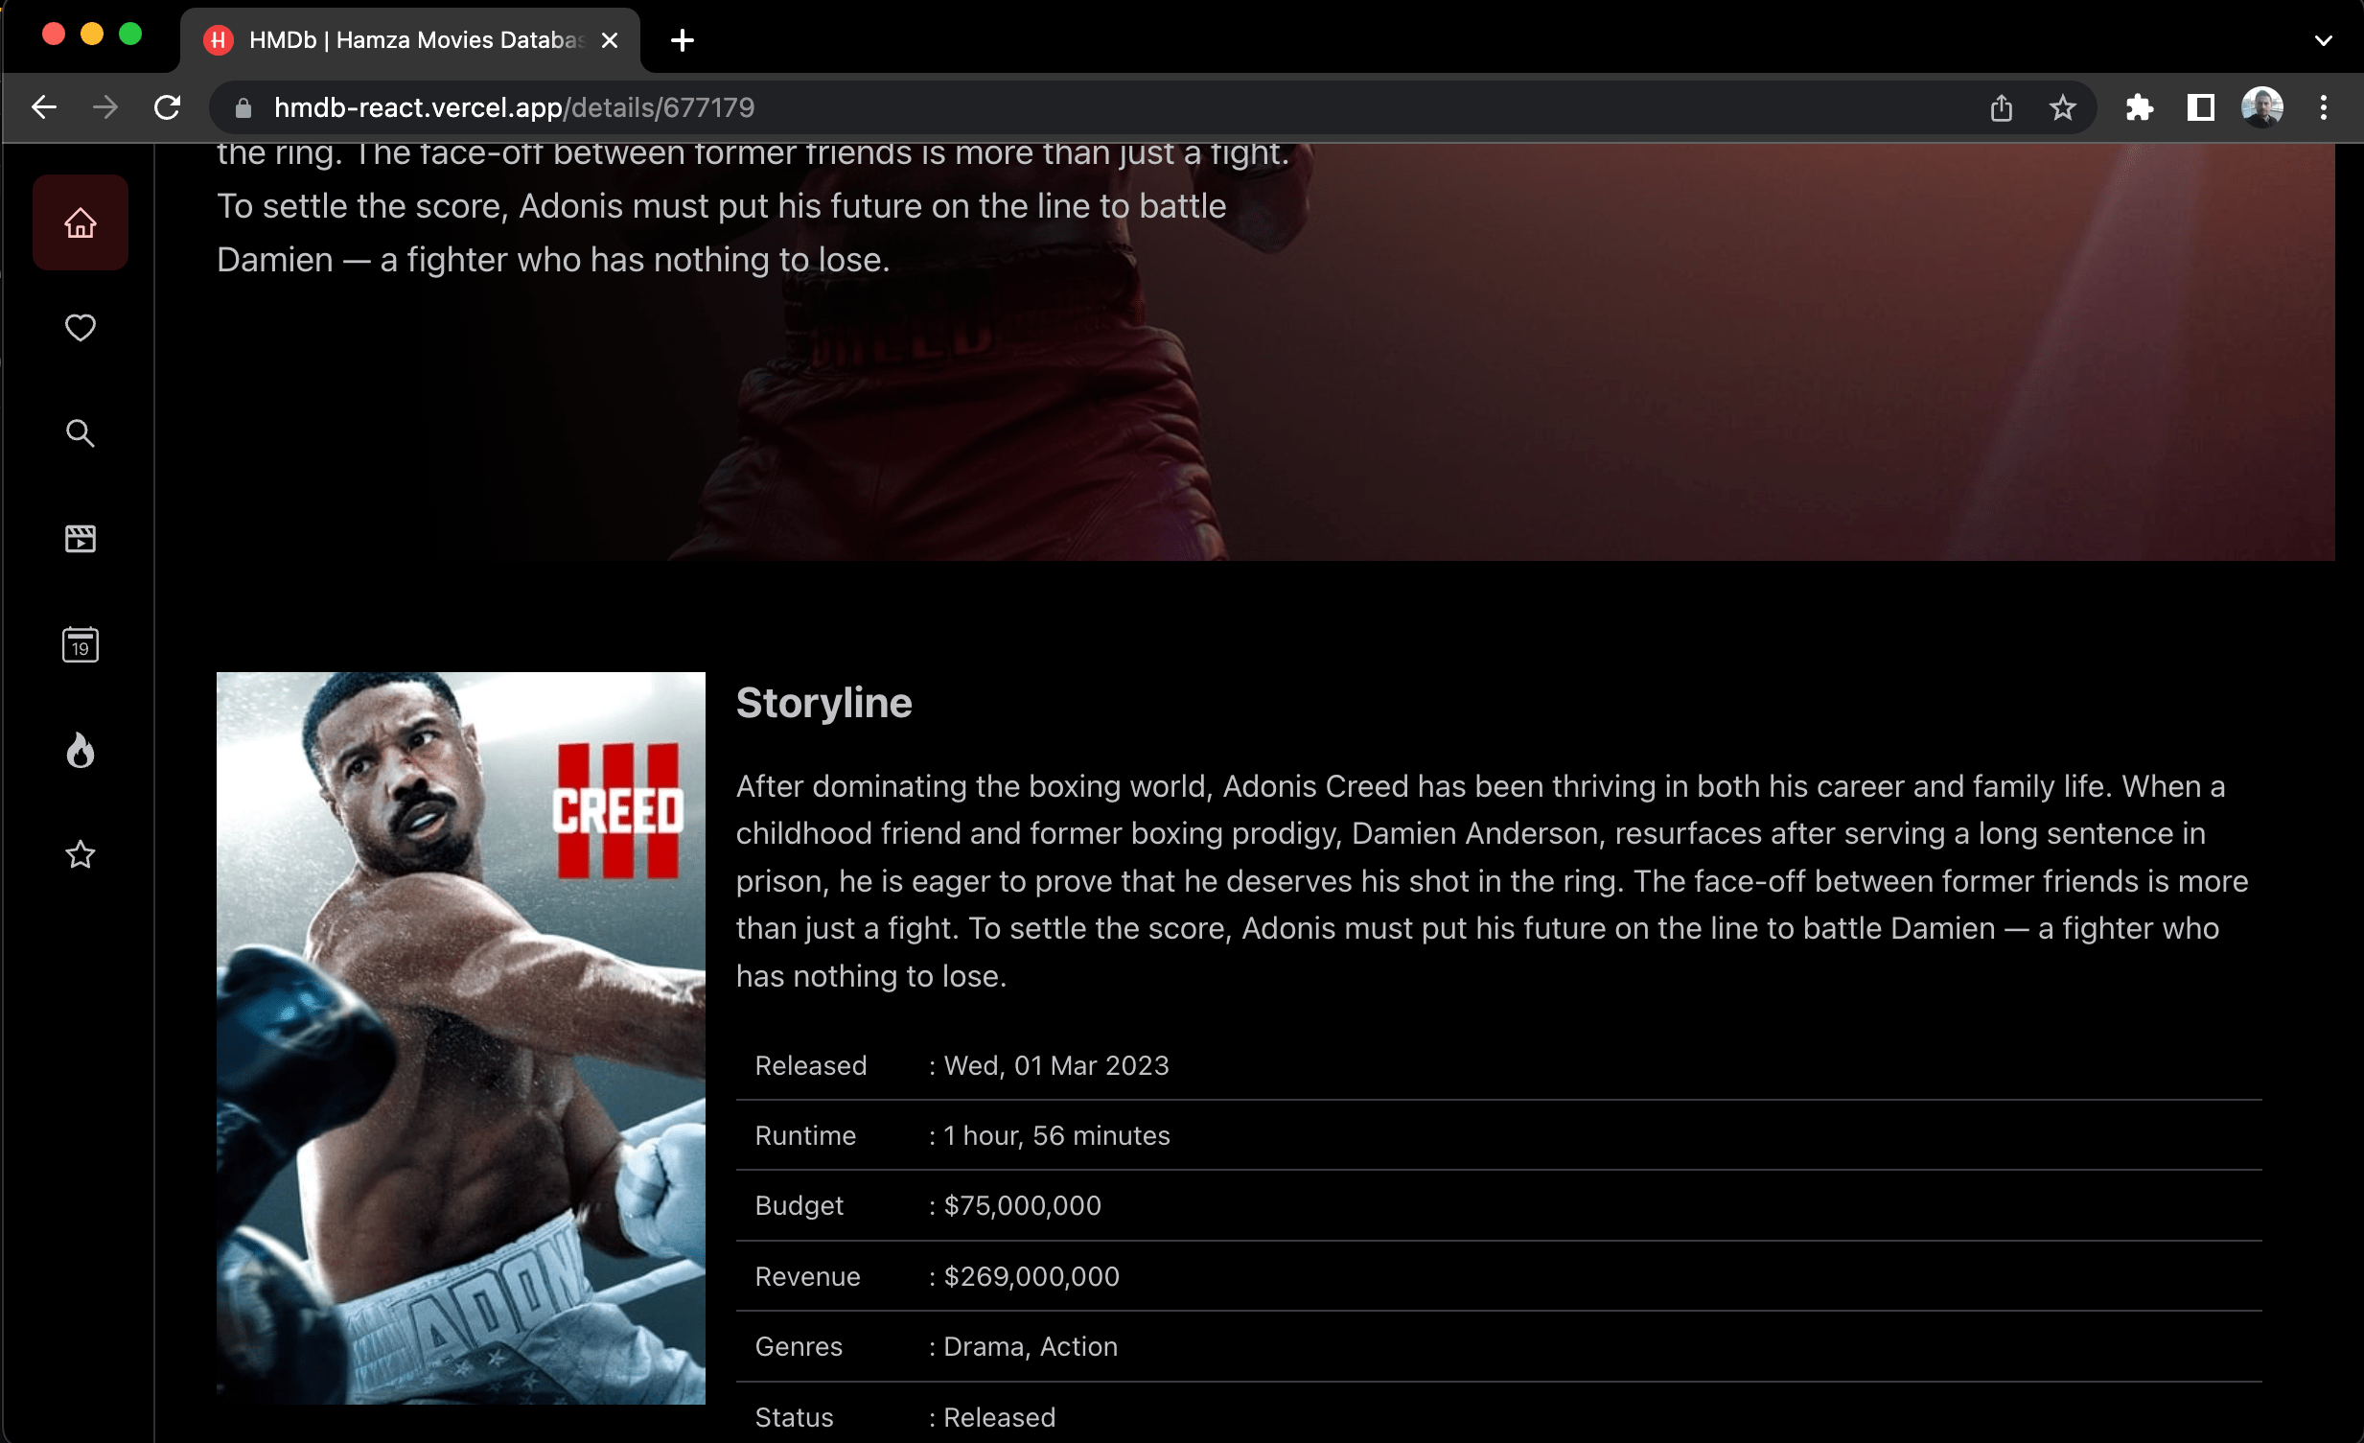Open Chrome three-dot menu
2364x1443 pixels.
coord(2323,107)
